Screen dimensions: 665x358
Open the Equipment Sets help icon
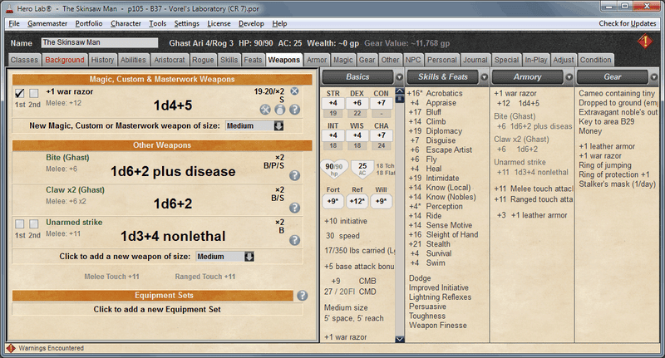(x=302, y=296)
